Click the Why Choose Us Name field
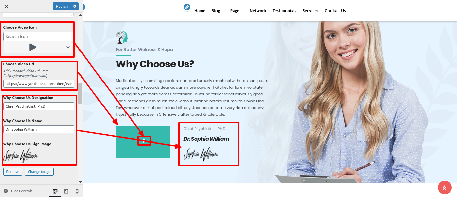 coord(39,129)
